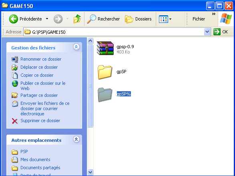The image size is (235, 176).
Task: Open Mes documents location link
Action: pyautogui.click(x=35, y=160)
